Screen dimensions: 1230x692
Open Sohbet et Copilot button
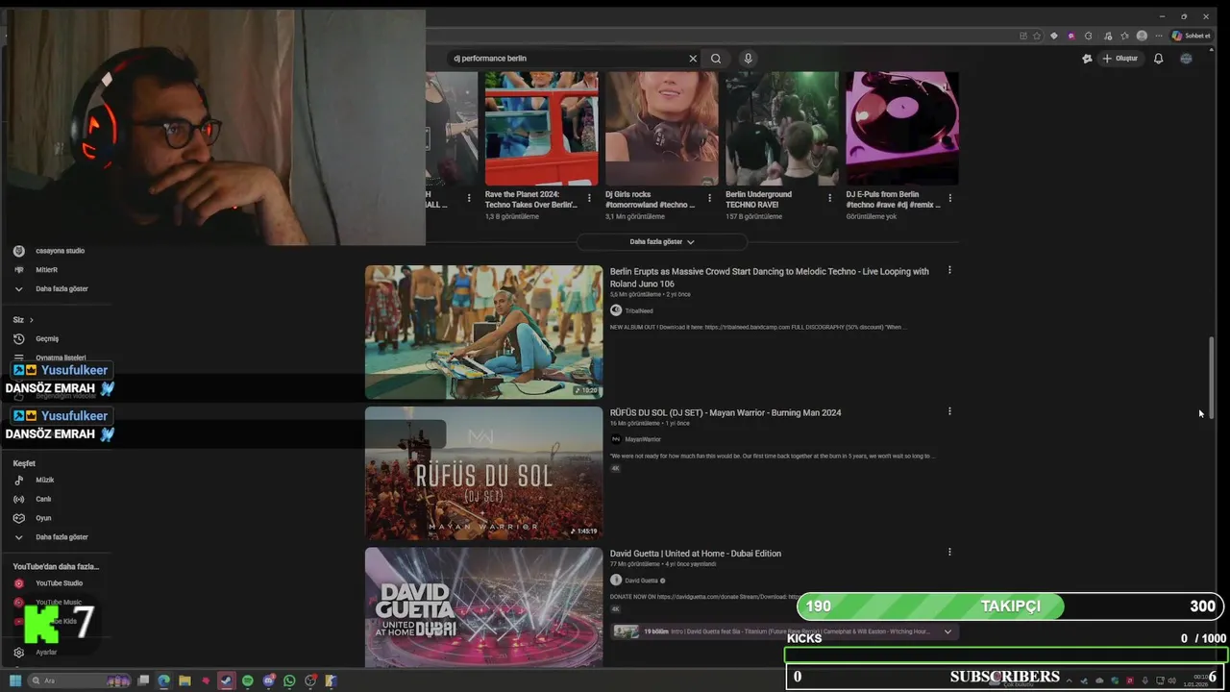[1192, 36]
